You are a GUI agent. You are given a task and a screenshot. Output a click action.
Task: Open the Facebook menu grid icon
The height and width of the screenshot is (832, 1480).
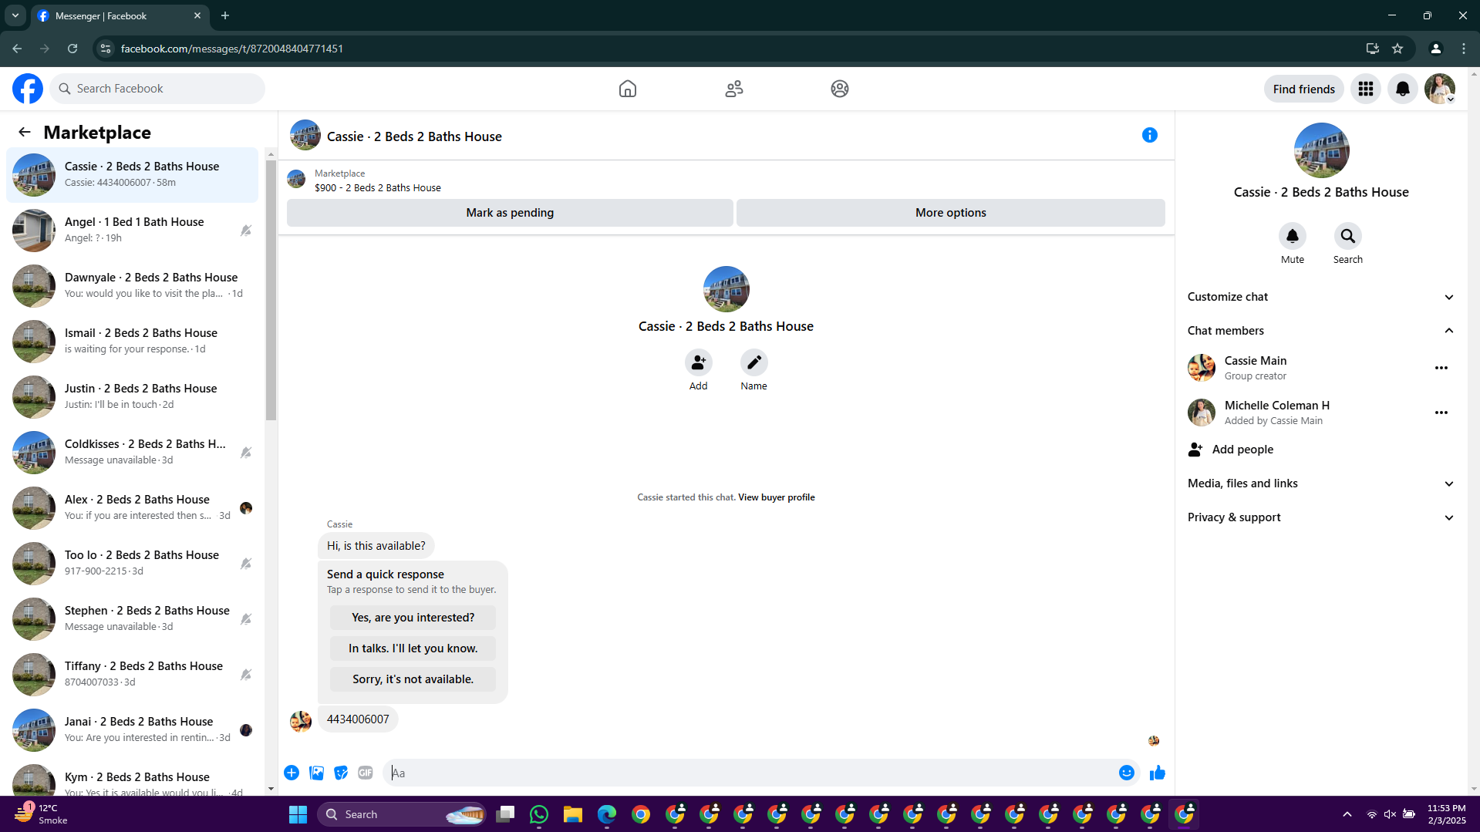(1366, 89)
